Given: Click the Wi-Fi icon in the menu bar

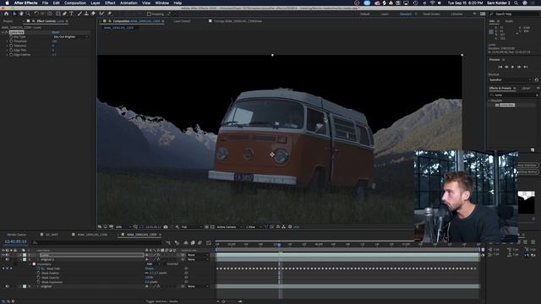Looking at the screenshot, I should (x=432, y=3).
